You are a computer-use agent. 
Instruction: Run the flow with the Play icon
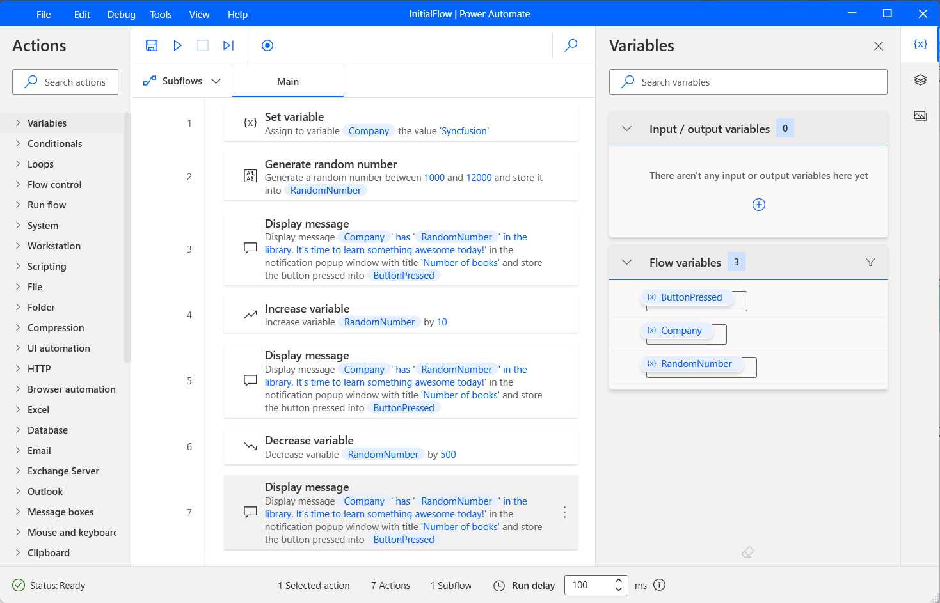(x=178, y=45)
